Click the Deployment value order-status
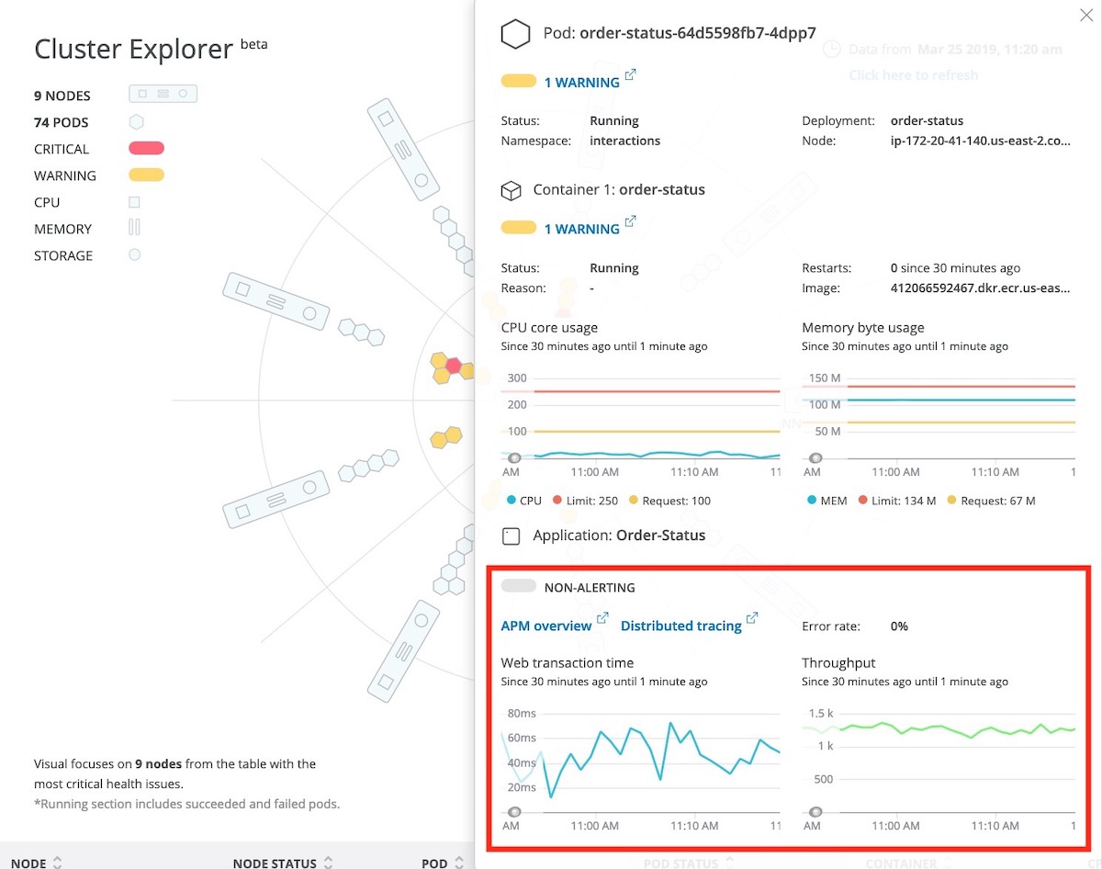 click(927, 120)
